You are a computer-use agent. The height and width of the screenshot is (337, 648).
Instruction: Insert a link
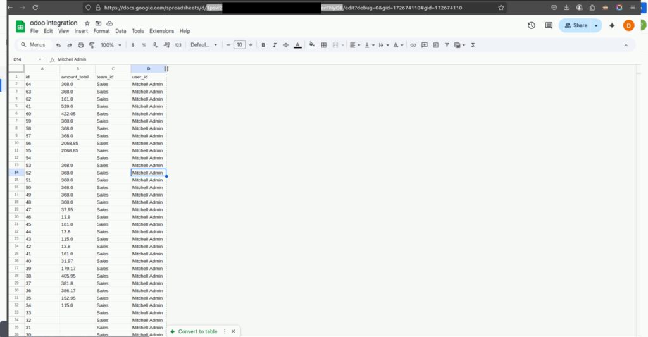click(x=413, y=45)
